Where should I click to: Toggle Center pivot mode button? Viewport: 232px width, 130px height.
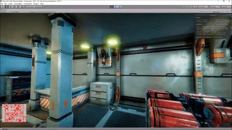coord(30,7)
